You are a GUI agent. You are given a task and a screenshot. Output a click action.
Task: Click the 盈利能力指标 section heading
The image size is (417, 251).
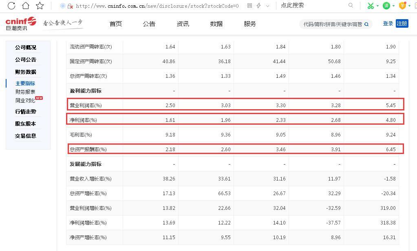click(x=86, y=91)
